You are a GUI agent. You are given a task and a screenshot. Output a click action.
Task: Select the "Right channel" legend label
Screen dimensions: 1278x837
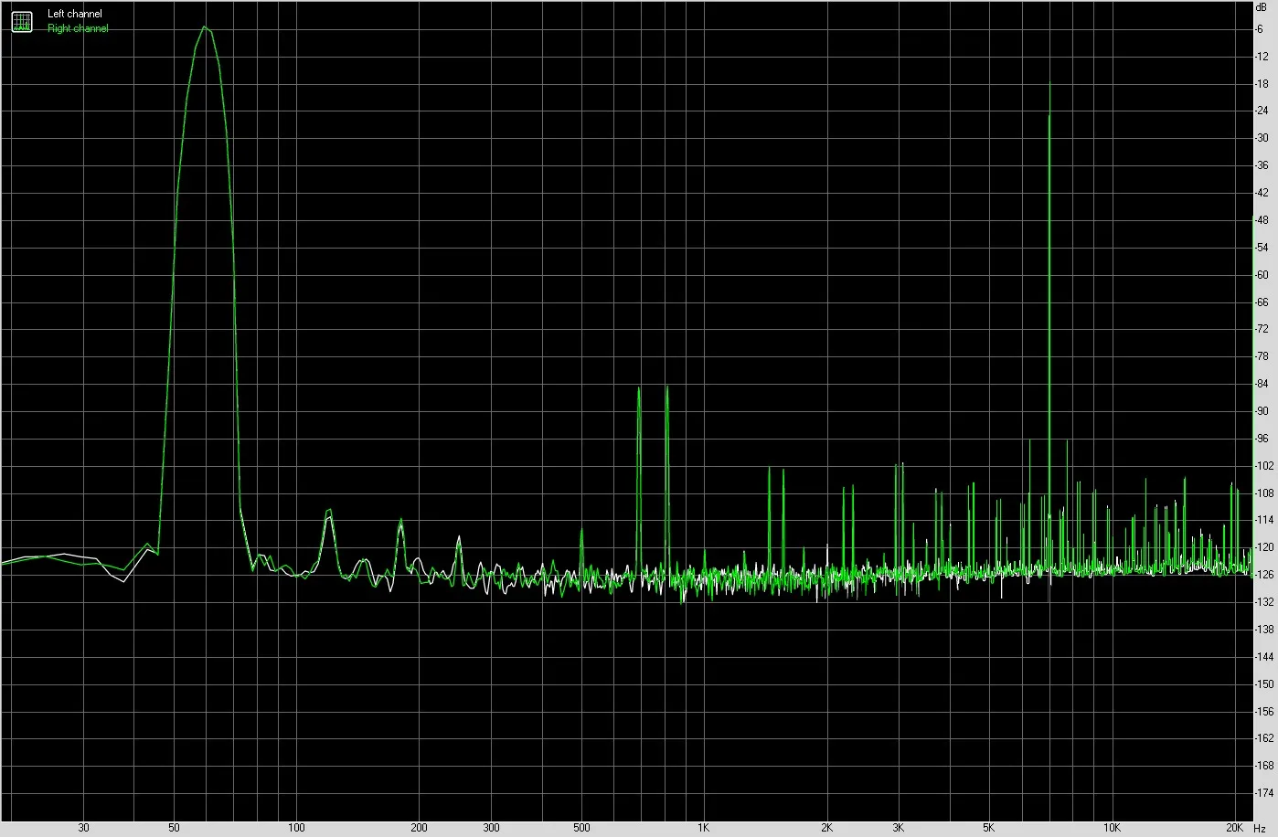pos(78,28)
